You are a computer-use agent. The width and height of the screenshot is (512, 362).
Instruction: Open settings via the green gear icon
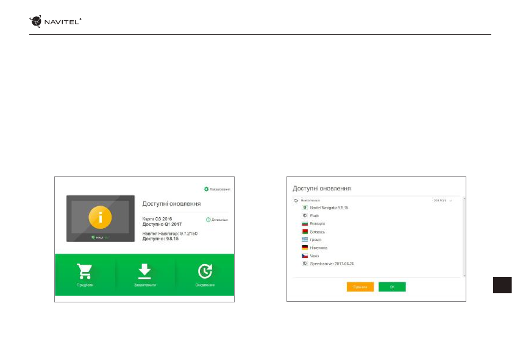[x=206, y=189]
